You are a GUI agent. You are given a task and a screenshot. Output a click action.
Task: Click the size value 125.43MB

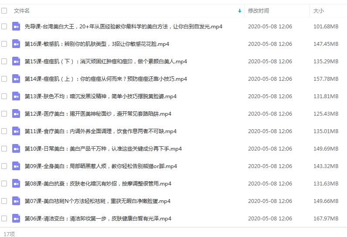326,114
